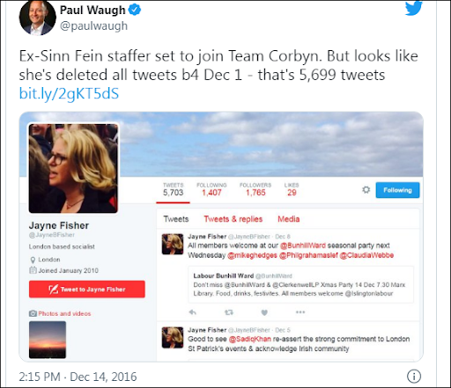Switch to Tweets & replies tab
Image resolution: width=451 pixels, height=388 pixels.
(x=233, y=219)
